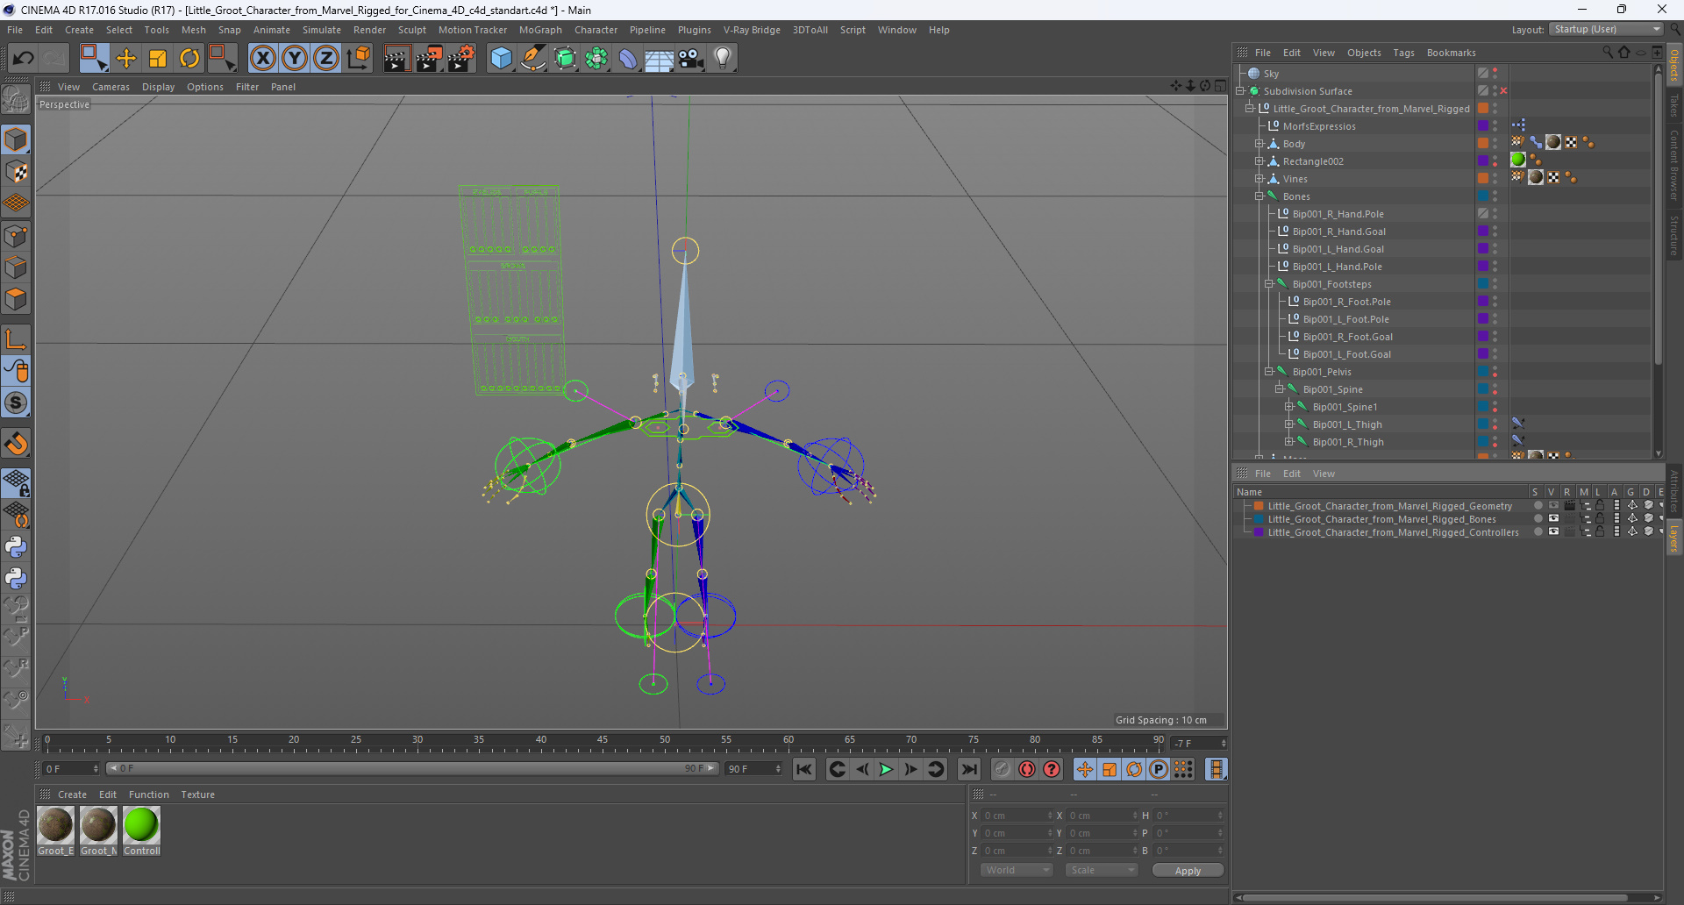Switch to Edges mode

coord(16,267)
